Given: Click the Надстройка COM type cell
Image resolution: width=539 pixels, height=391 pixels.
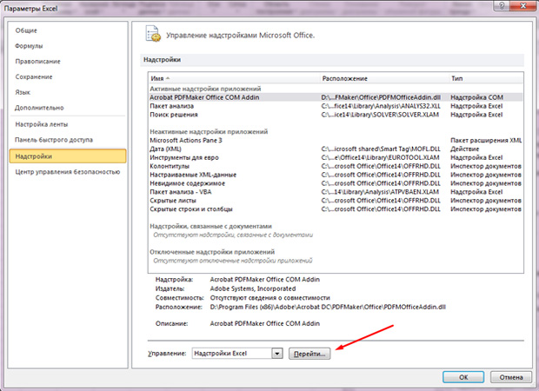Looking at the screenshot, I should coord(476,97).
